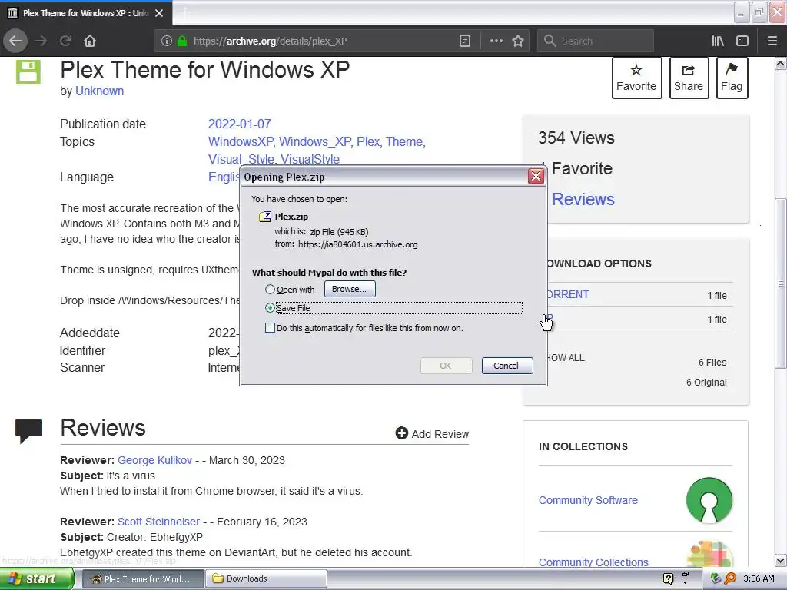
Task: Close the Plex Theme browser tab
Action: 159,13
